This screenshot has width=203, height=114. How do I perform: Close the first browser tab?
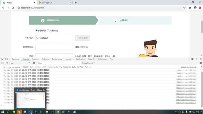(x=35, y=3)
